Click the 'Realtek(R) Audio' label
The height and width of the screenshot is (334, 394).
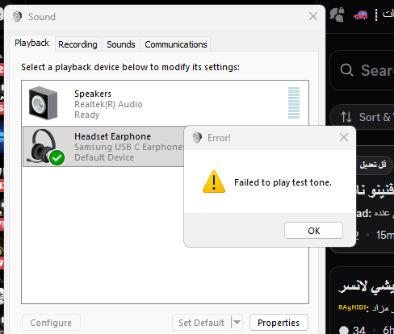(108, 104)
